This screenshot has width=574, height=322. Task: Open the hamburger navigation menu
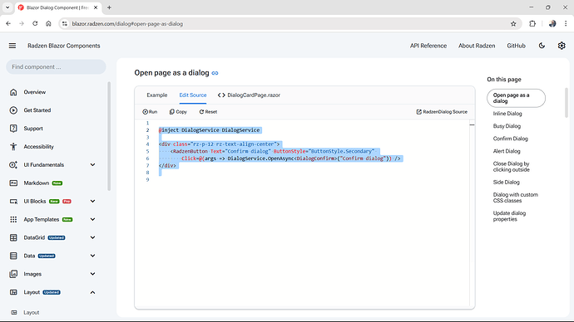pos(12,46)
